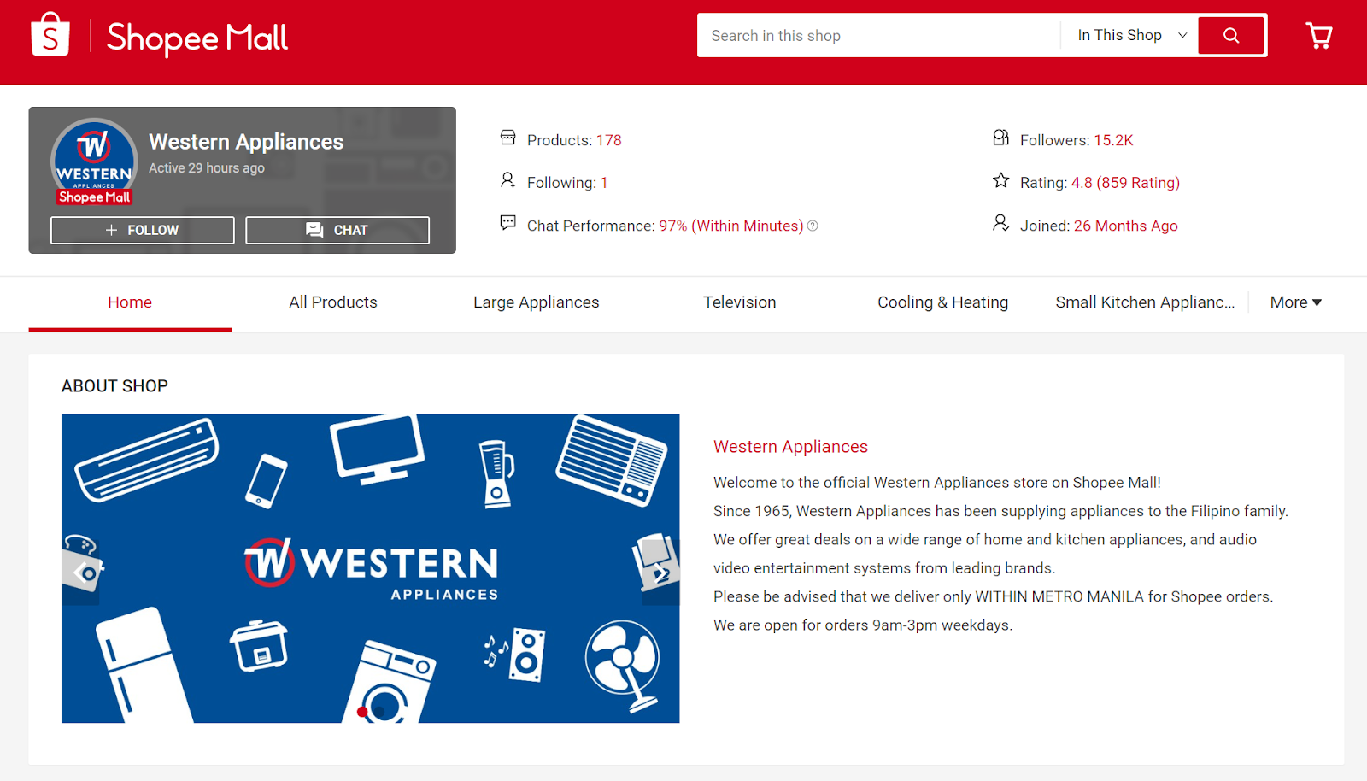Click the Chat Performance help question mark
Image resolution: width=1367 pixels, height=781 pixels.
tap(813, 226)
